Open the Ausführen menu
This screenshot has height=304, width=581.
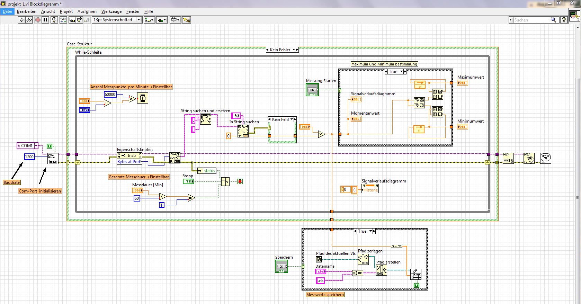(87, 11)
